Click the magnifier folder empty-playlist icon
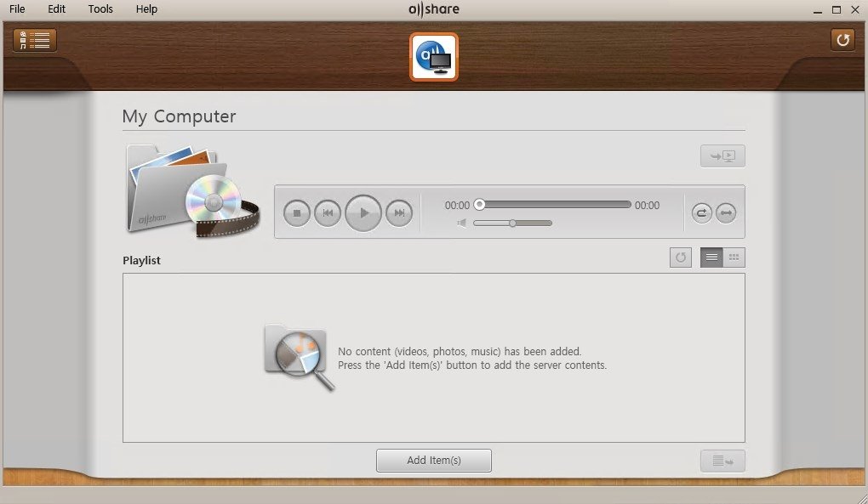This screenshot has width=868, height=504. [300, 357]
